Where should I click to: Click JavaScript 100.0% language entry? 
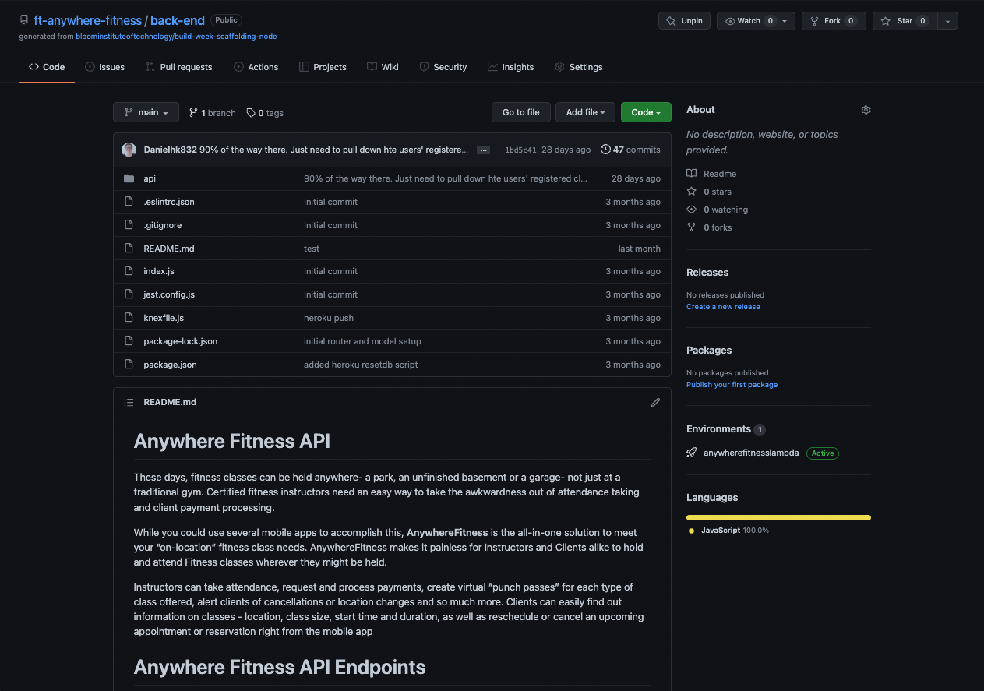[x=728, y=531]
